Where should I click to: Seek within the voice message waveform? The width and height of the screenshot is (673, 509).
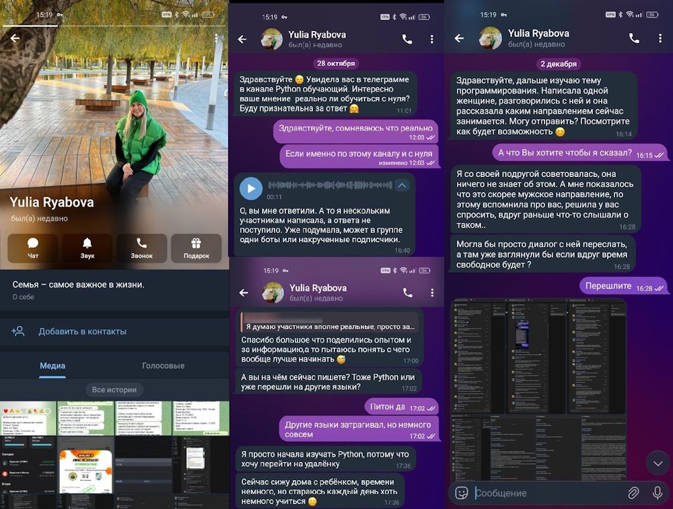(330, 185)
